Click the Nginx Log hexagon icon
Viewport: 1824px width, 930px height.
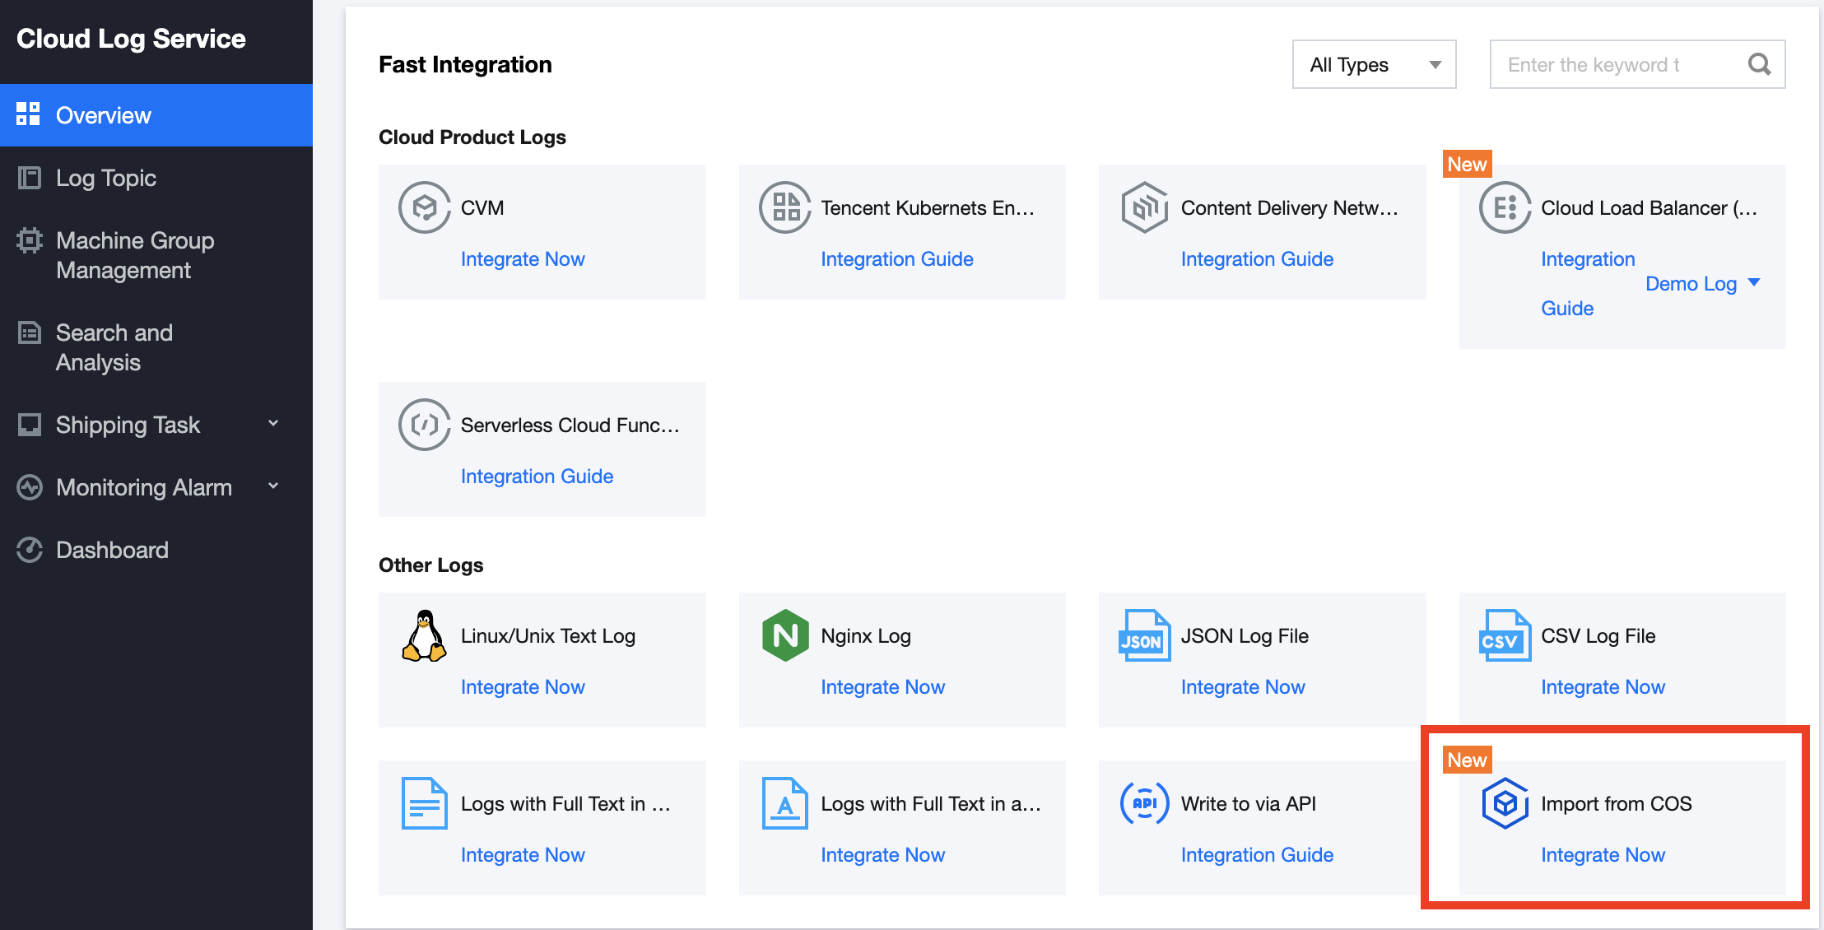pyautogui.click(x=785, y=635)
